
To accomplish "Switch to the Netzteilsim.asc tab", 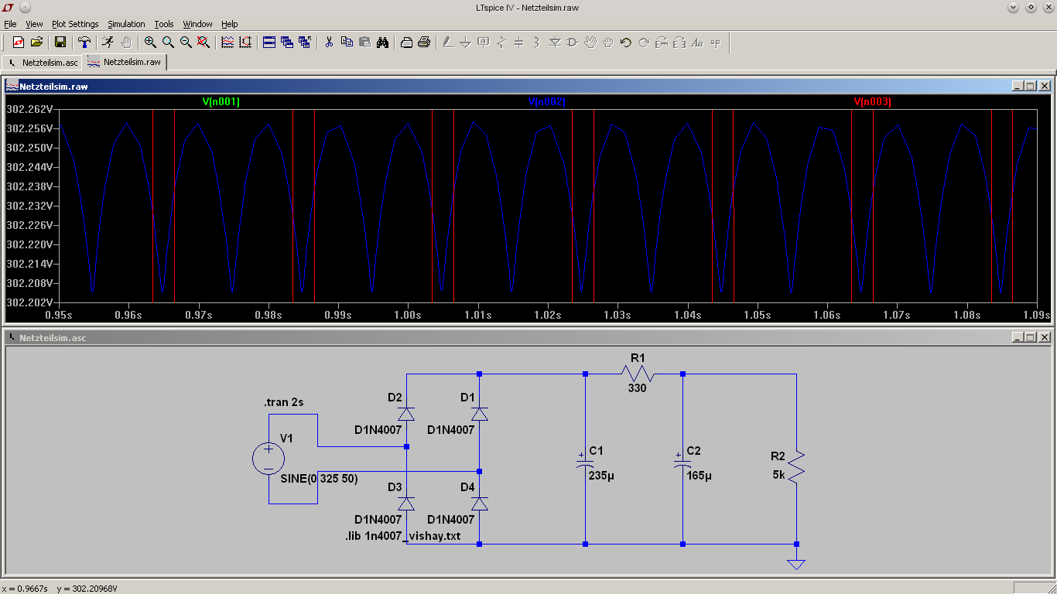I will tap(43, 62).
